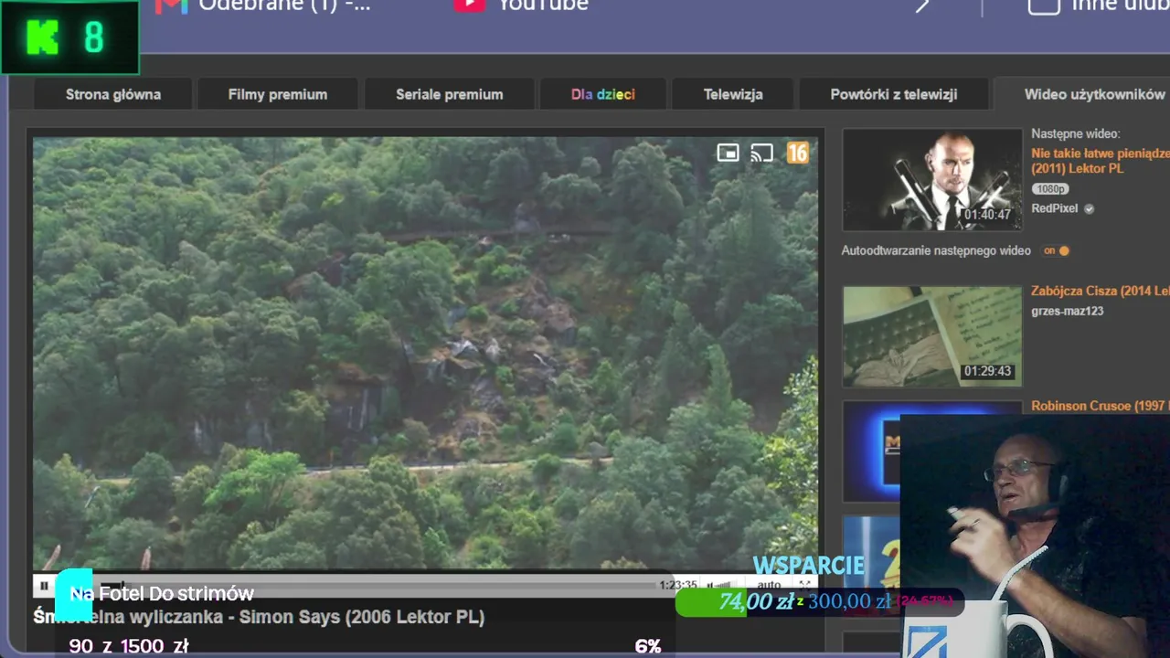This screenshot has width=1170, height=658.
Task: Open the 'Telewizja' tab
Action: coord(733,94)
